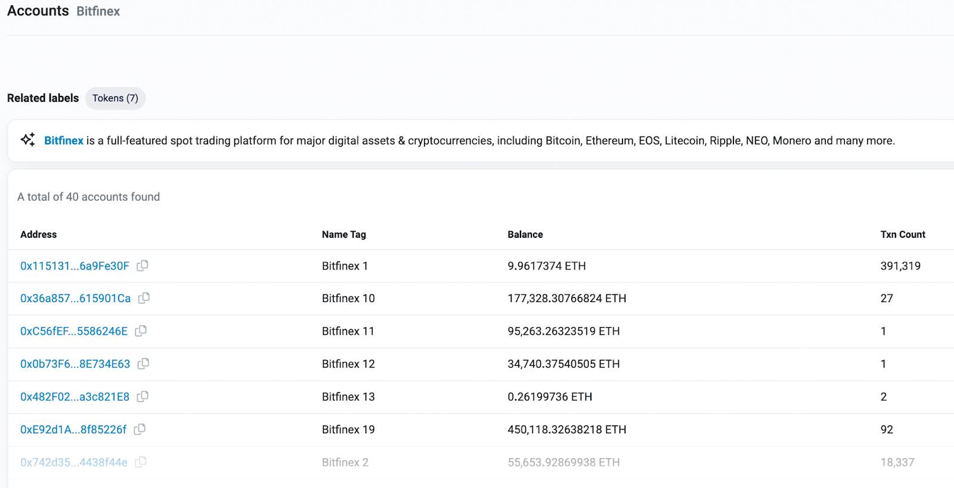
Task: Click txn count 391,319
Action: click(x=900, y=266)
